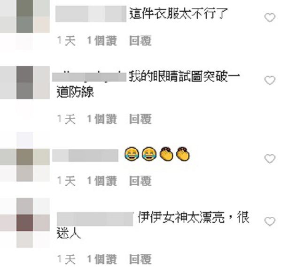
Task: View likes on 這件衣服太不行了 comment
Action: (x=102, y=41)
